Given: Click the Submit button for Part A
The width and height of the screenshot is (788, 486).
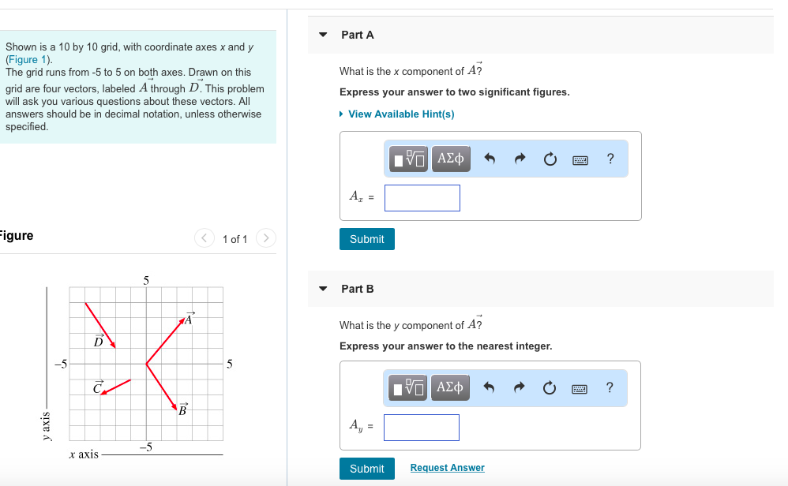Looking at the screenshot, I should 366,239.
